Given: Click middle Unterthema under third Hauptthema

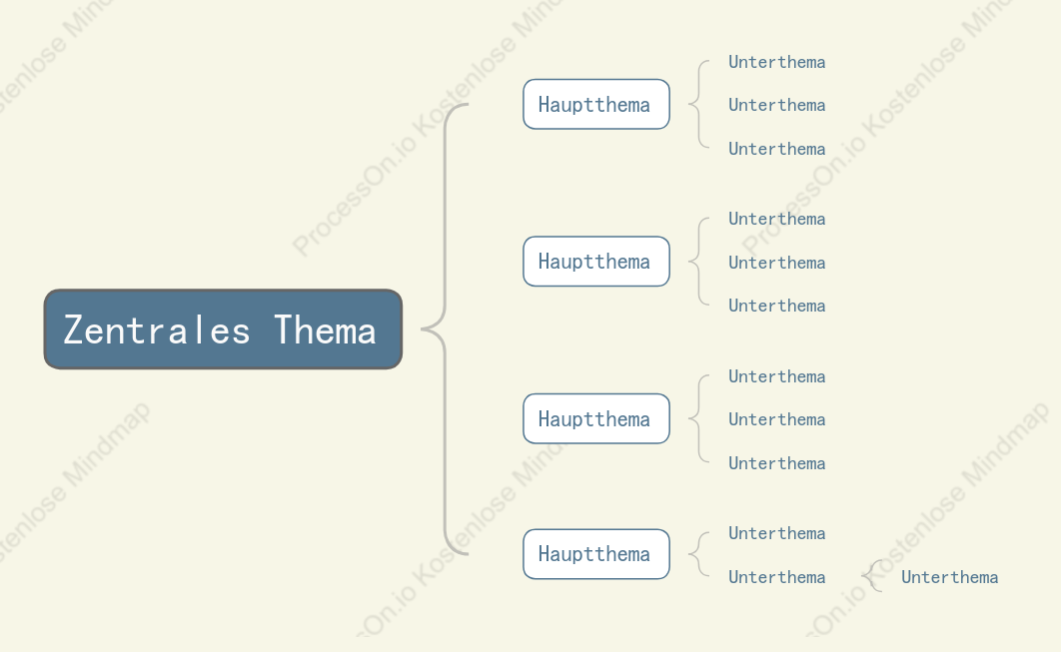Looking at the screenshot, I should click(x=777, y=420).
